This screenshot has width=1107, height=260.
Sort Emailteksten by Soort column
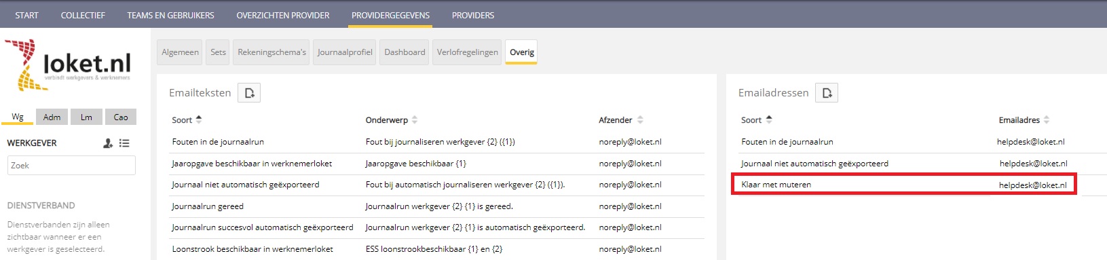pos(187,120)
